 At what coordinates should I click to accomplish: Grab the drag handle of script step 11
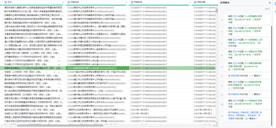tap(226, 115)
